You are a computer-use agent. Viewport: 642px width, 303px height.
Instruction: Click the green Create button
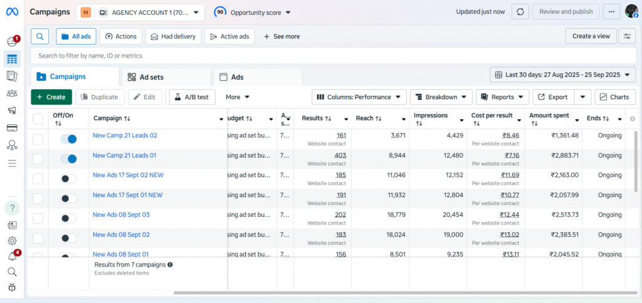[51, 97]
